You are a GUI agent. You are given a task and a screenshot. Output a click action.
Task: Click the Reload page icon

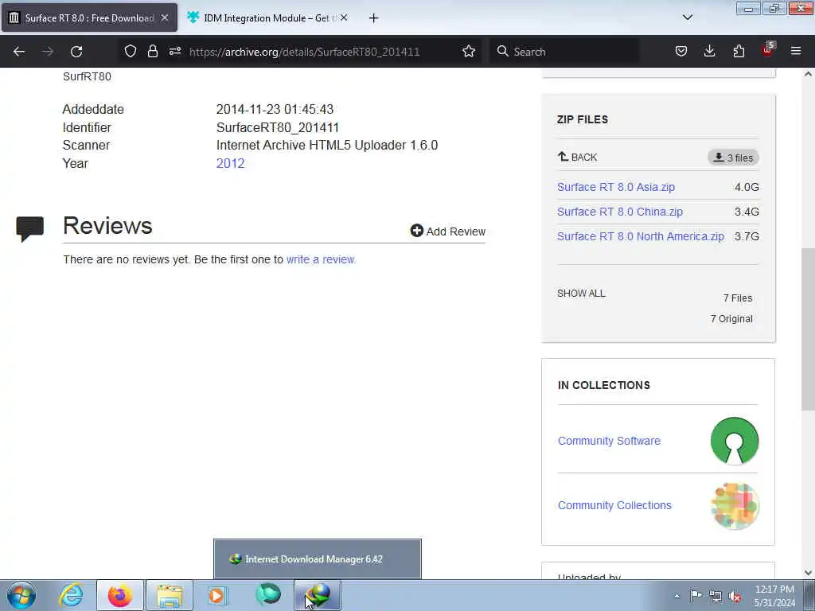click(x=76, y=52)
